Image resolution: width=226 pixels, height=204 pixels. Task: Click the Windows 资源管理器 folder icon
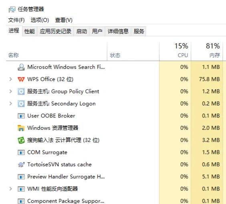coord(21,128)
